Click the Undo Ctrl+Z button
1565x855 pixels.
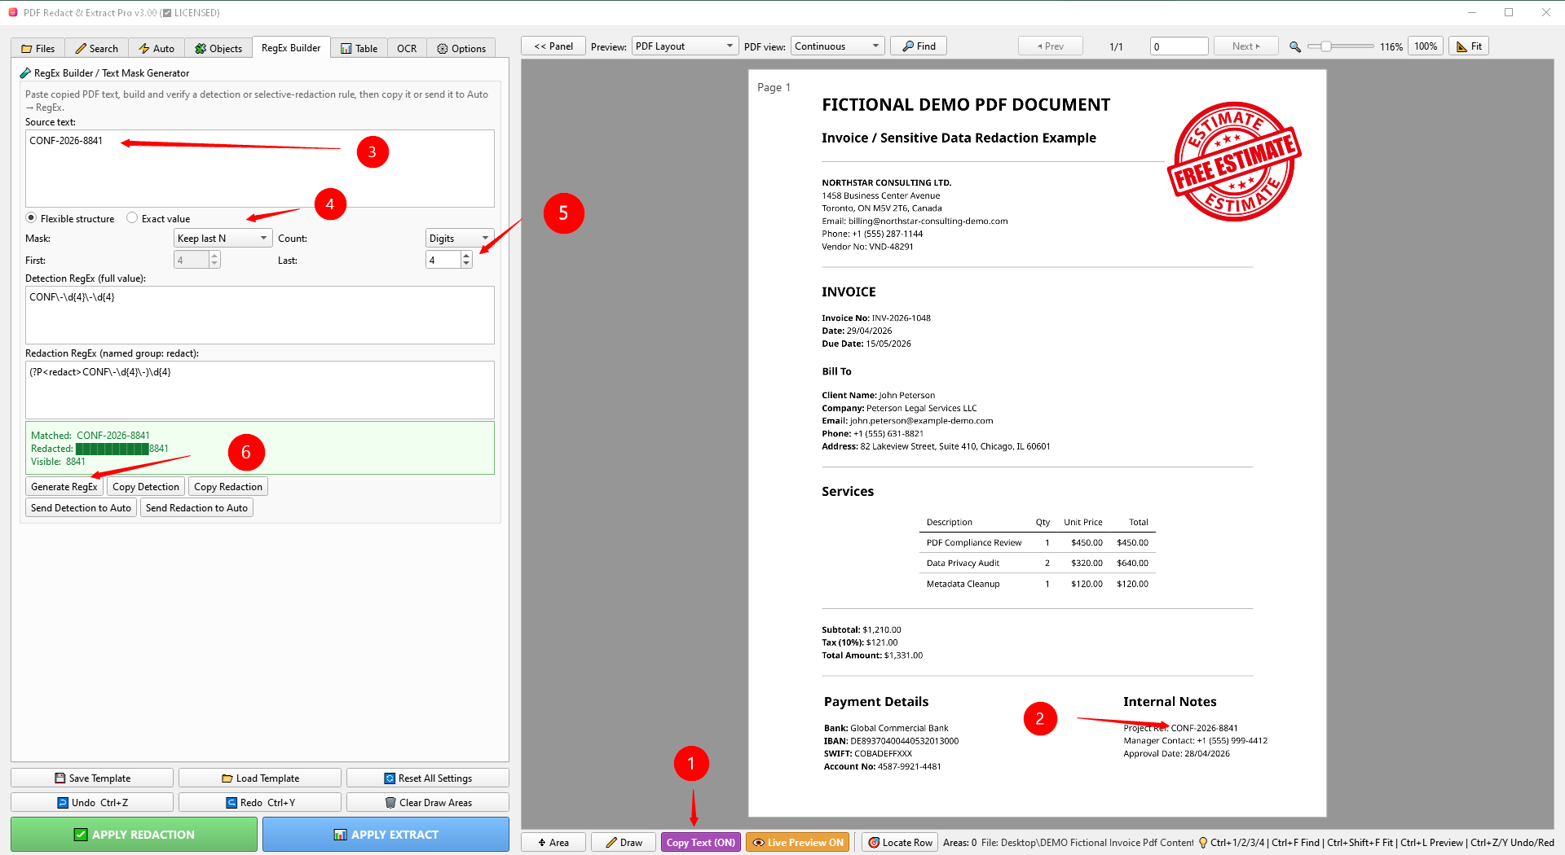click(92, 803)
